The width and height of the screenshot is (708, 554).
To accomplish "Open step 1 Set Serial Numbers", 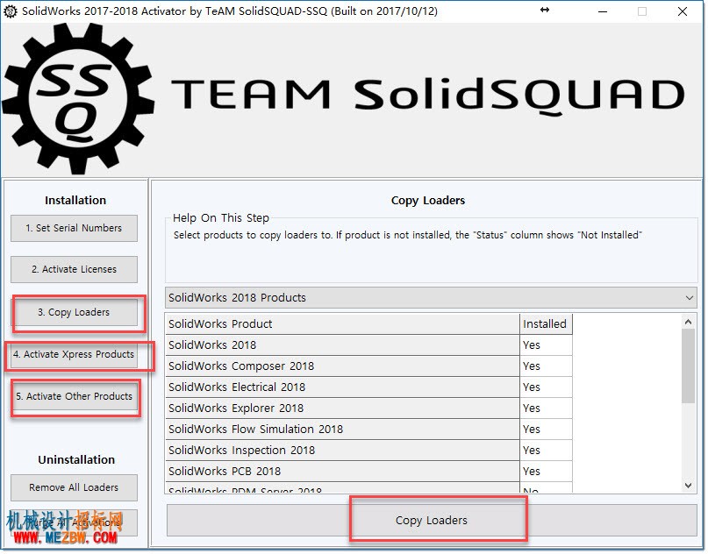I will (74, 228).
